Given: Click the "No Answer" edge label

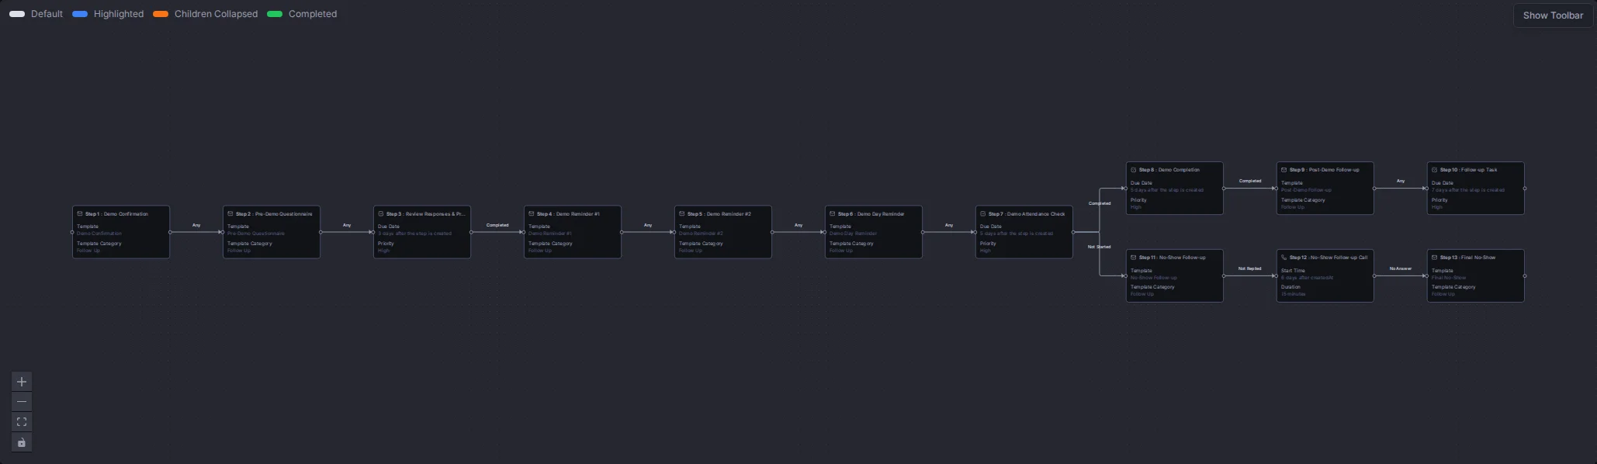Looking at the screenshot, I should (x=1401, y=268).
